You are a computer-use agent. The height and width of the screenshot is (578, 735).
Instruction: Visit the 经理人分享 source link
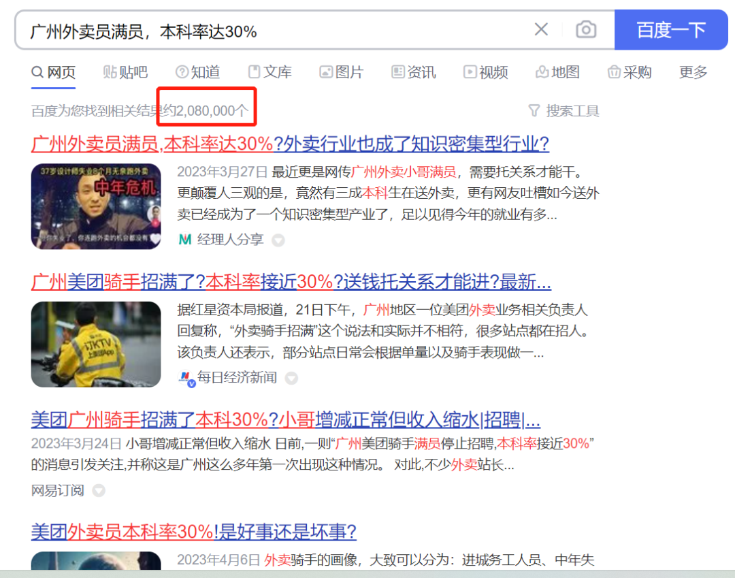click(x=230, y=240)
